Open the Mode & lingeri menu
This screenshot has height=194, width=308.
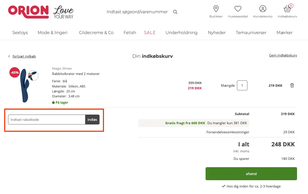point(53,33)
